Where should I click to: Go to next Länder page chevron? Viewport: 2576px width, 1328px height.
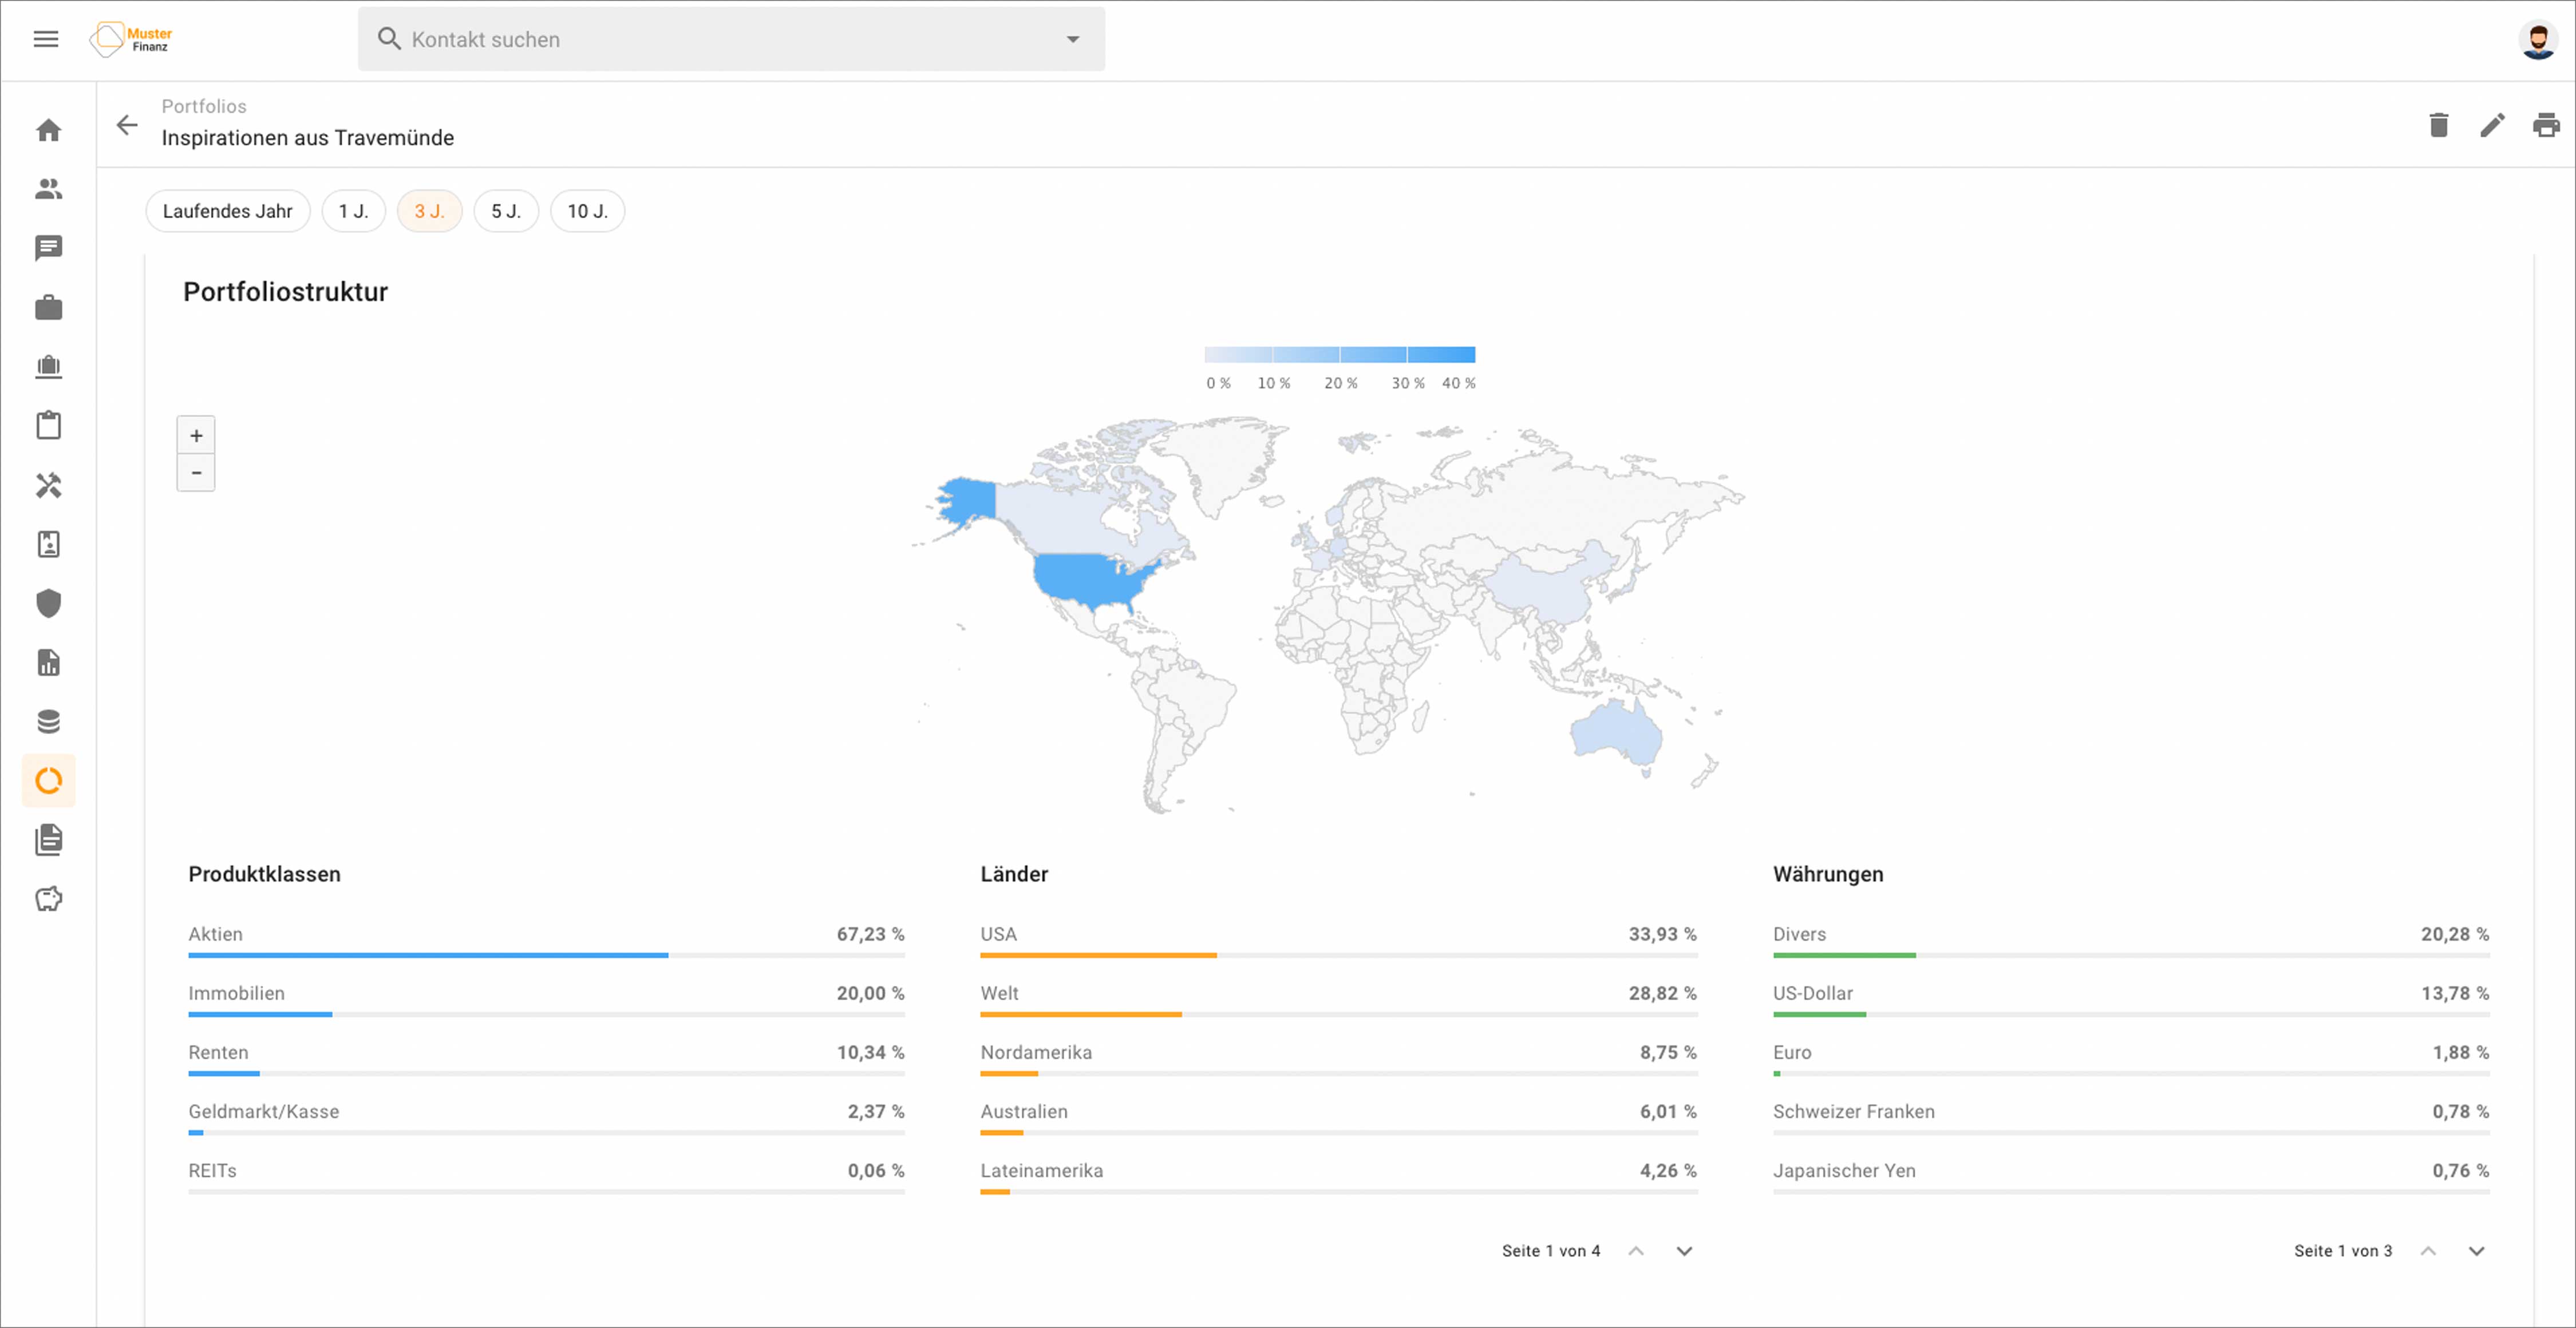point(1684,1251)
